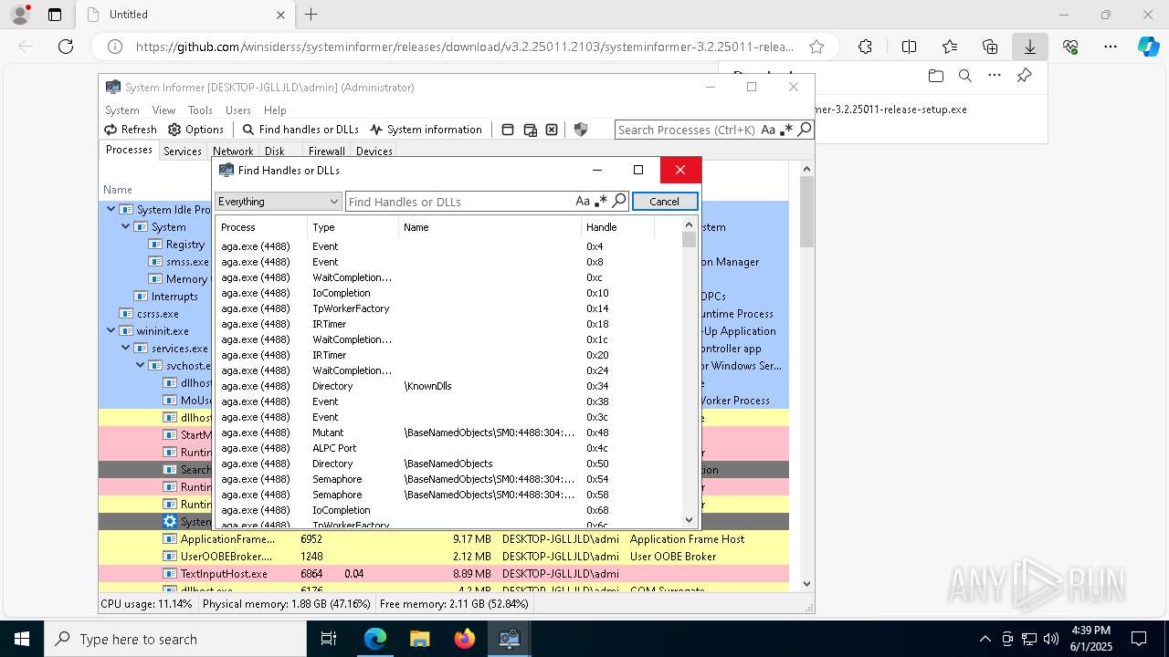Collapse the System process tree node
Screen dimensions: 1169x657
tap(126, 226)
